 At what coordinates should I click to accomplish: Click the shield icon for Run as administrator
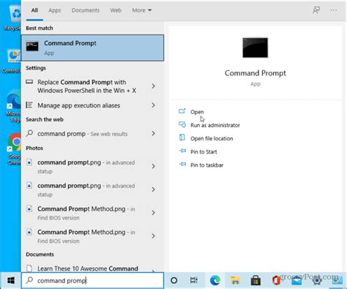tap(182, 124)
